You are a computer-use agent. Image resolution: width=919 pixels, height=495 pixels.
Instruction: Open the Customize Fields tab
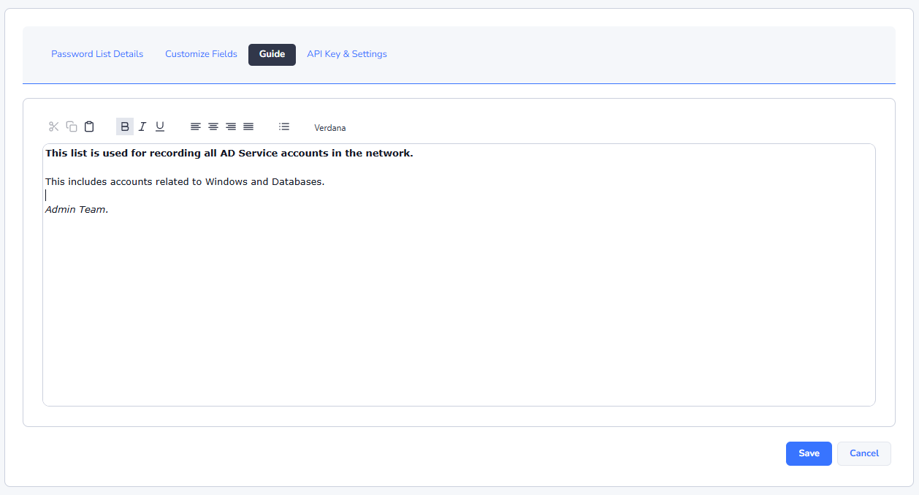[201, 54]
